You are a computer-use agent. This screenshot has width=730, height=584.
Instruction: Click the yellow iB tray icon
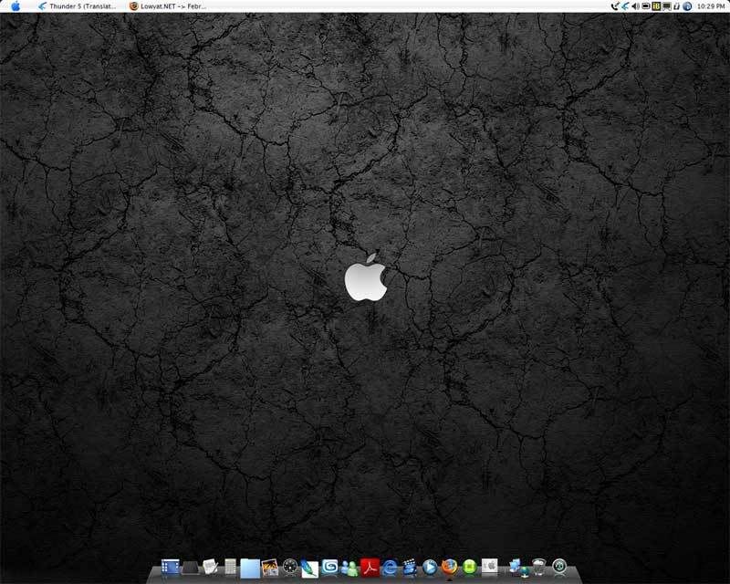coord(656,5)
